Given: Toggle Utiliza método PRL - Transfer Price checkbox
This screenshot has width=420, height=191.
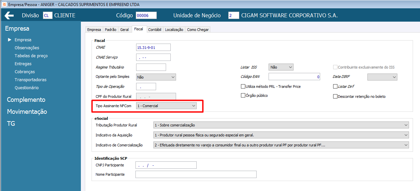Looking at the screenshot, I should point(243,87).
